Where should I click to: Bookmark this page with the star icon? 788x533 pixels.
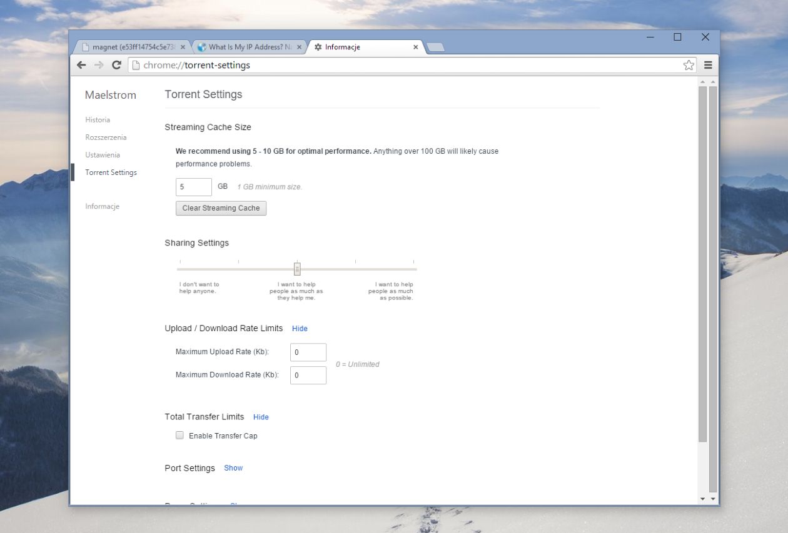(689, 65)
